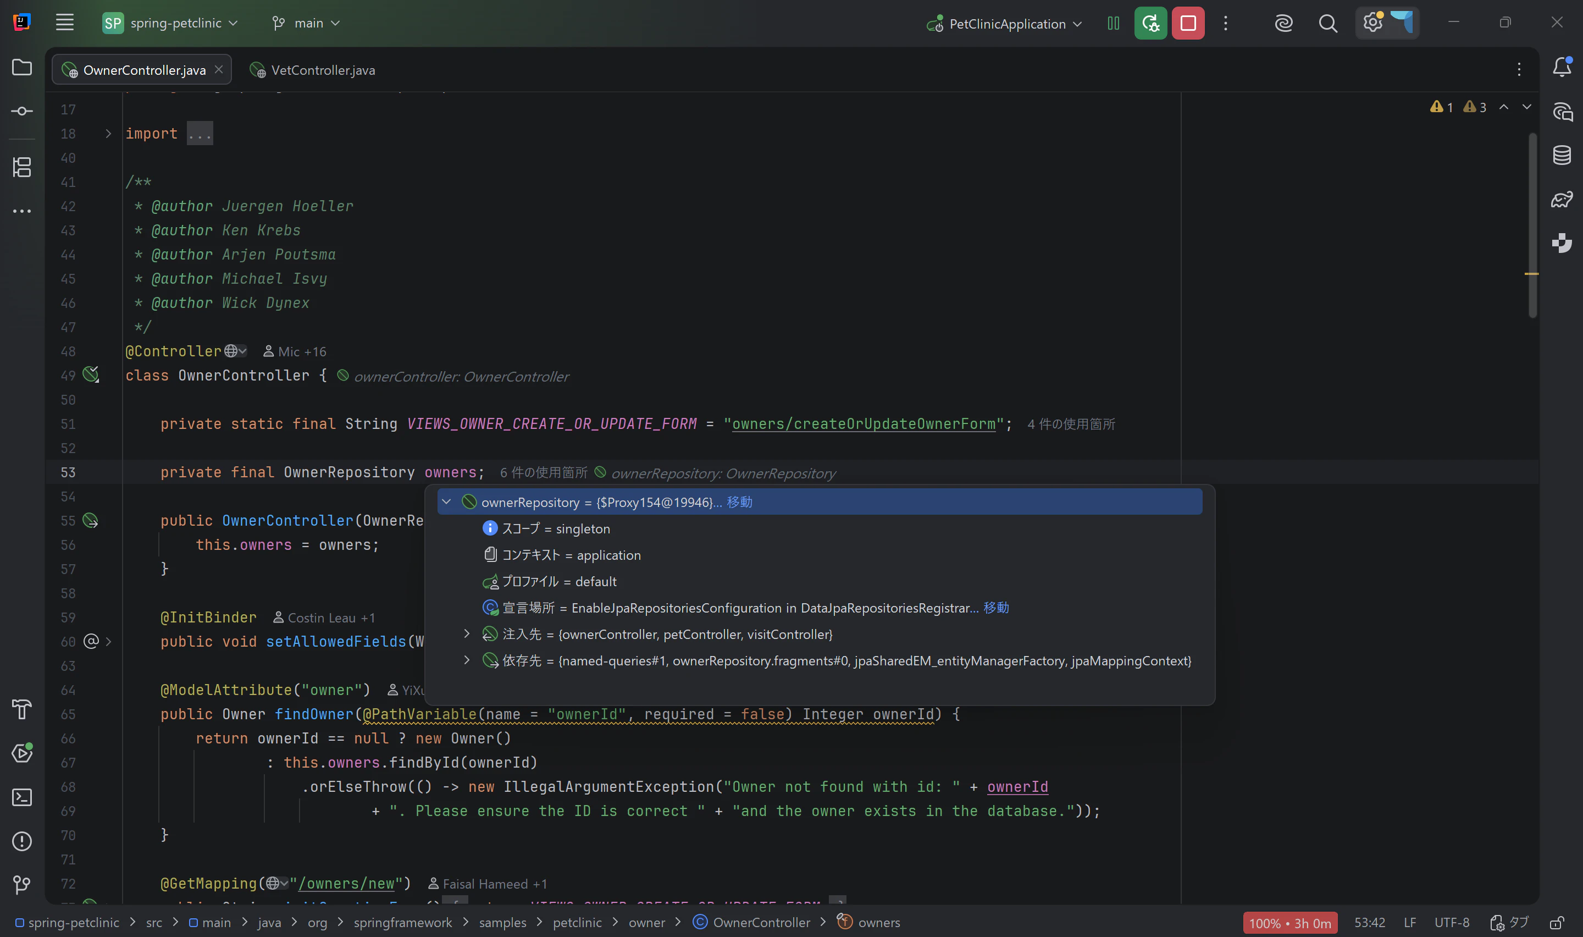
Task: Click the AI spiral icon in toolbar
Action: [1283, 23]
